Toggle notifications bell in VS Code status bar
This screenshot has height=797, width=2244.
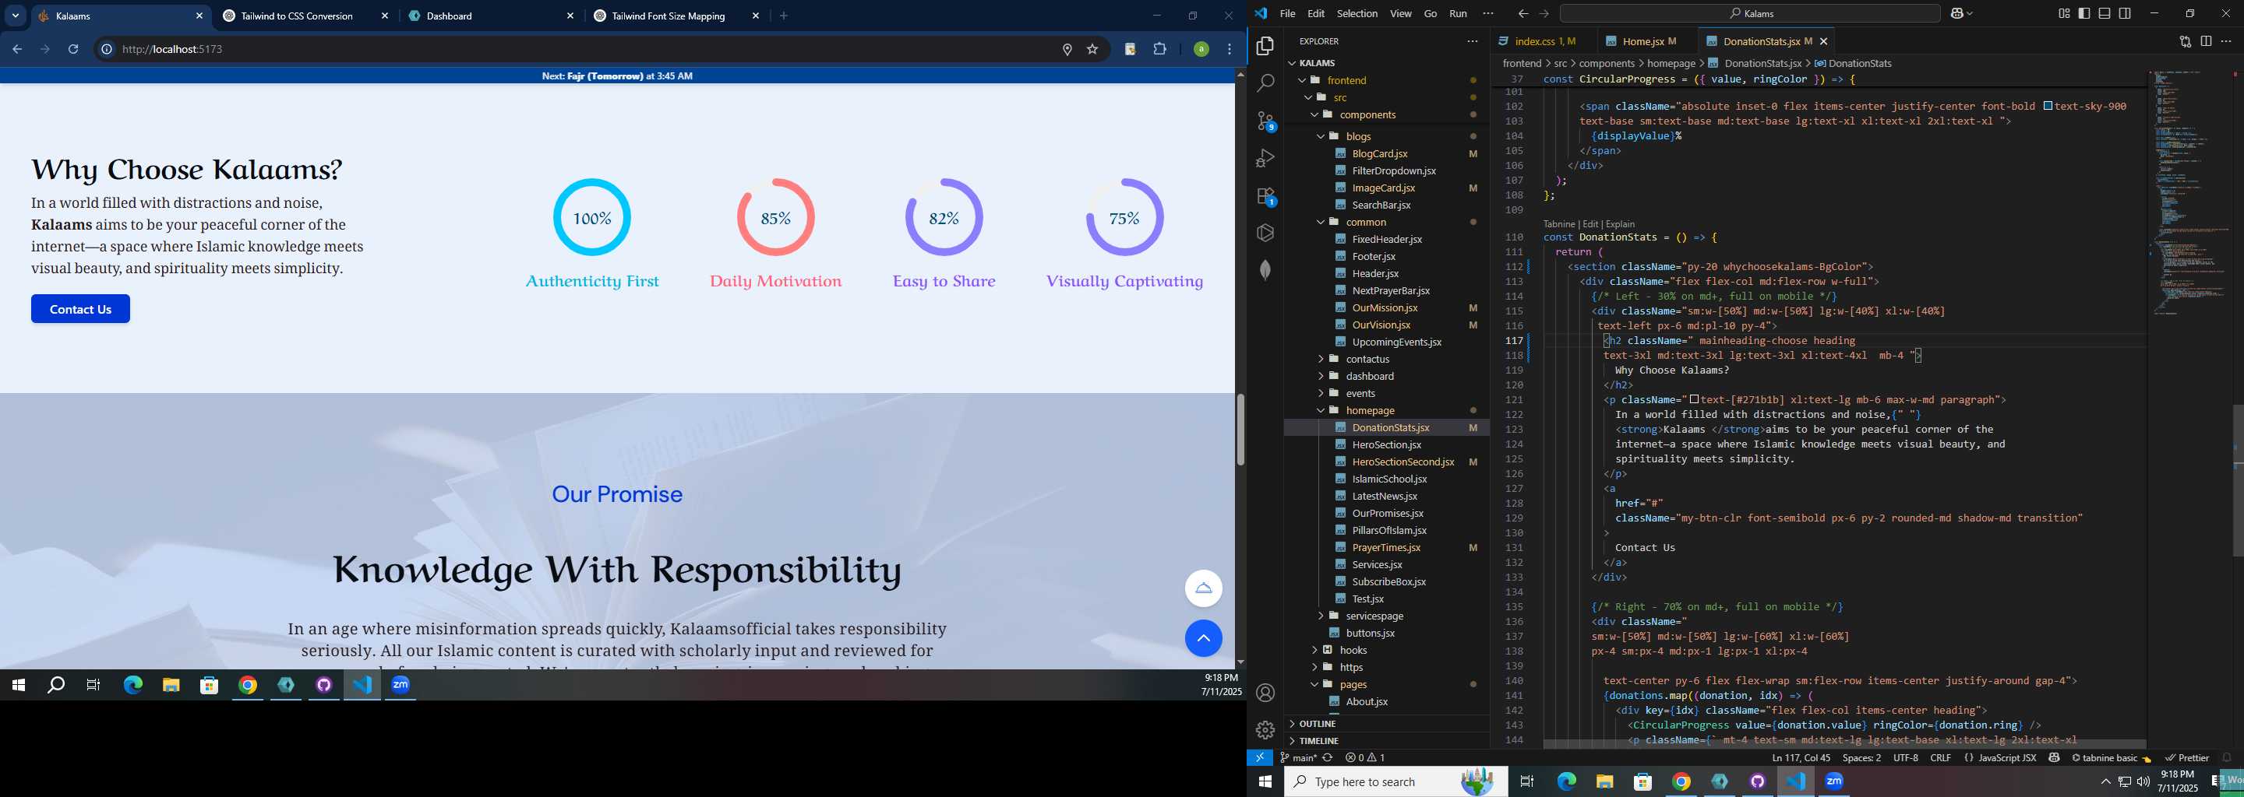pos(2227,758)
